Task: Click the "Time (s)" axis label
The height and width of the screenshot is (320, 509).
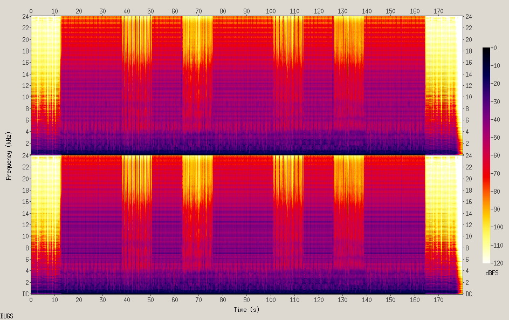Action: click(x=247, y=310)
